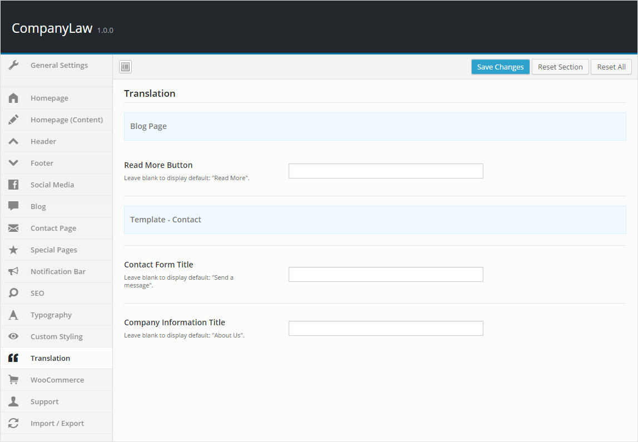
Task: Go to the Typography section
Action: (x=51, y=315)
